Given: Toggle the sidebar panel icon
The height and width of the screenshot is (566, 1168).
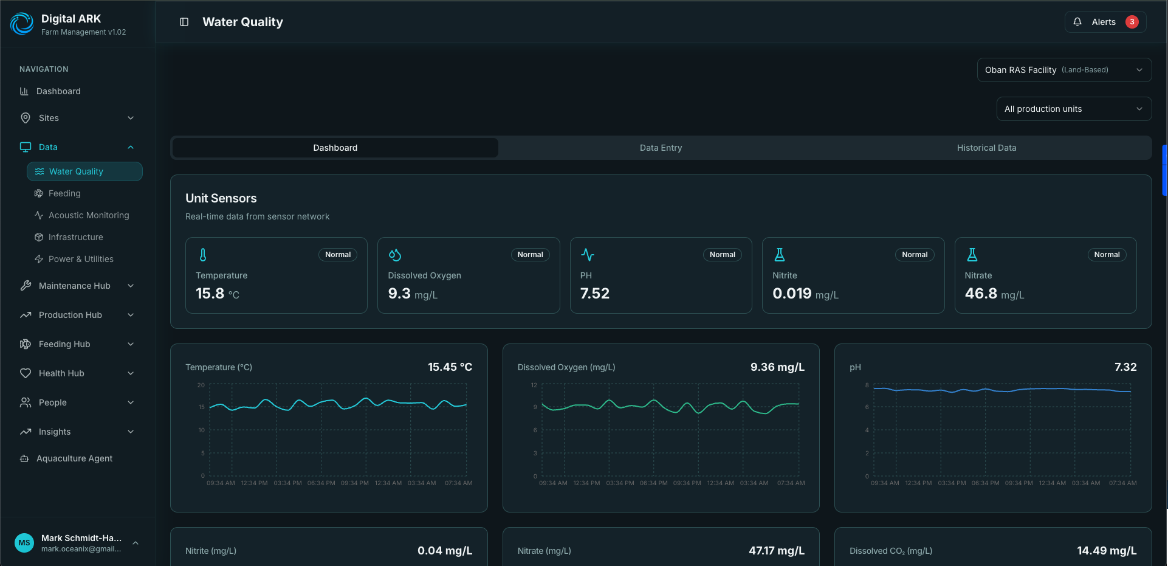Looking at the screenshot, I should point(184,22).
